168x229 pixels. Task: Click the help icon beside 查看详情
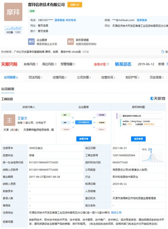(108, 64)
